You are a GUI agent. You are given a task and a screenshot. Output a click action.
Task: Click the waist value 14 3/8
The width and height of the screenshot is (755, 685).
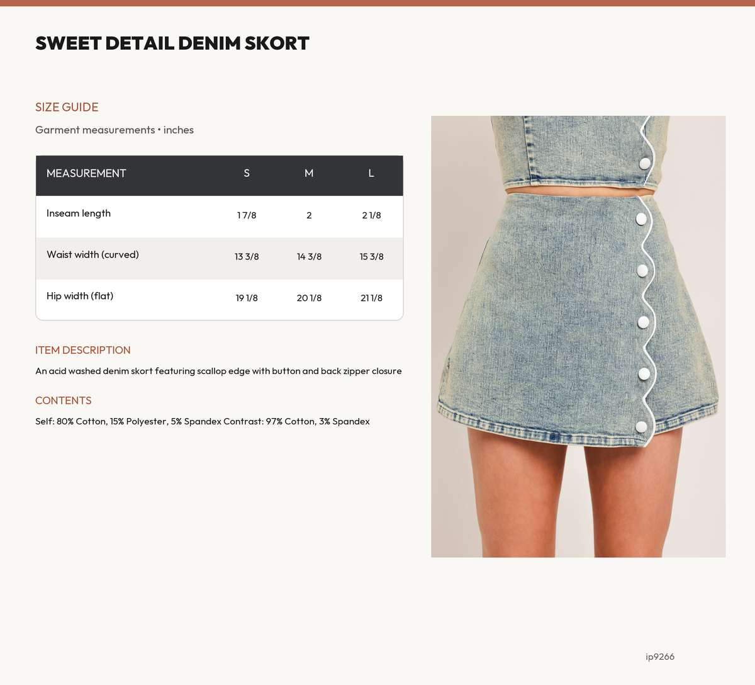click(309, 257)
